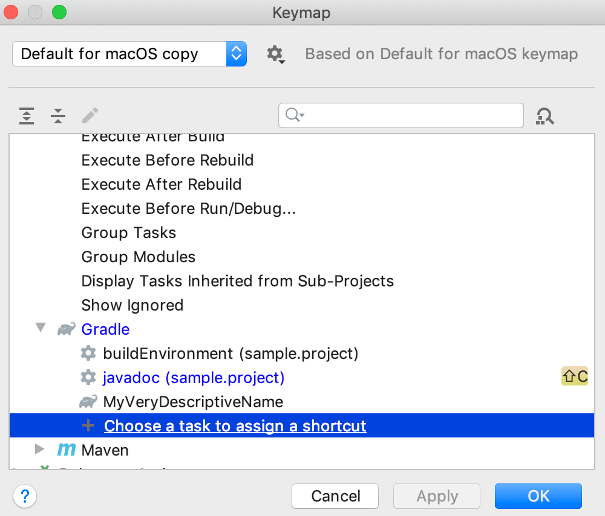
Task: Open the keymap settings gear menu
Action: 275,54
